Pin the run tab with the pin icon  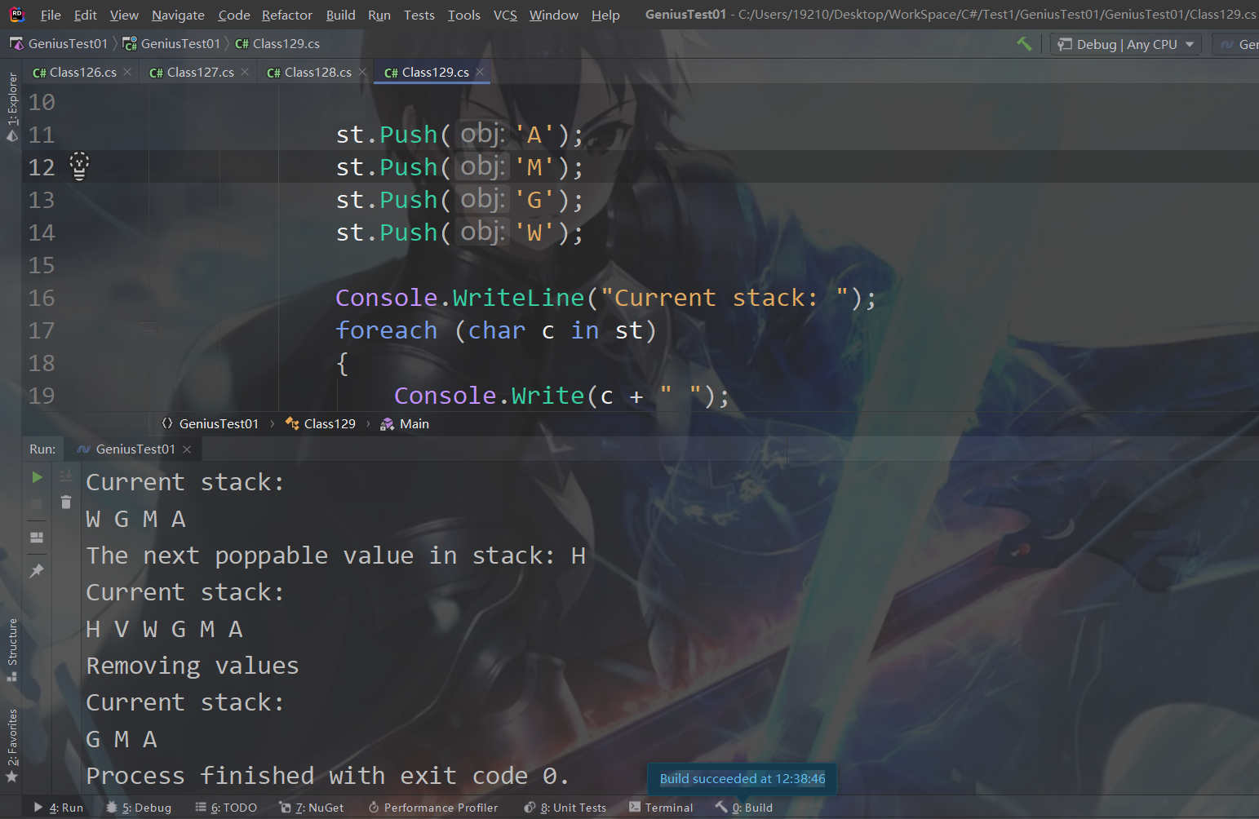[x=37, y=570]
